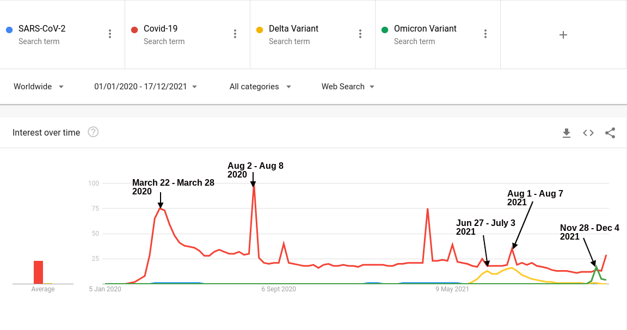The height and width of the screenshot is (330, 627).
Task: Edit the Covid-19 search term
Action: pyautogui.click(x=161, y=29)
